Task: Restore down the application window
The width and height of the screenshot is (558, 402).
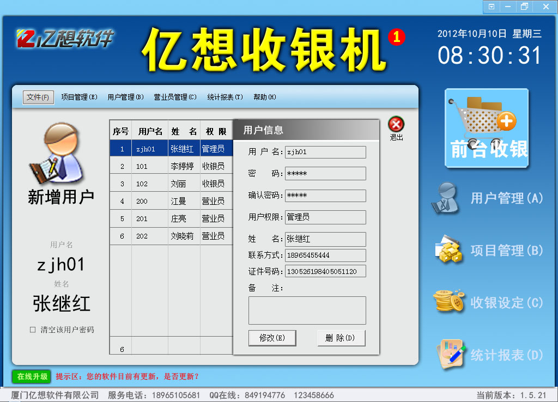Action: (x=524, y=7)
